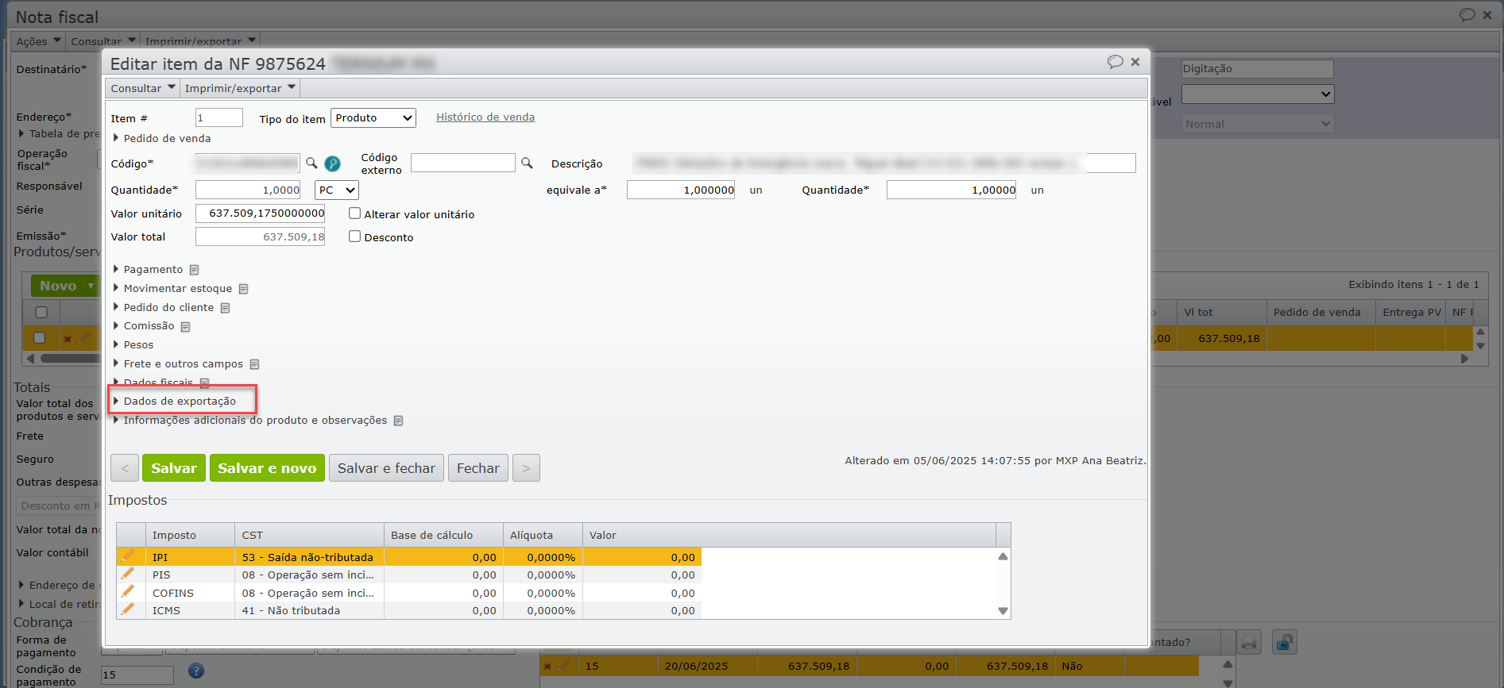Open the Histórico de venda link
The height and width of the screenshot is (688, 1504).
(485, 117)
